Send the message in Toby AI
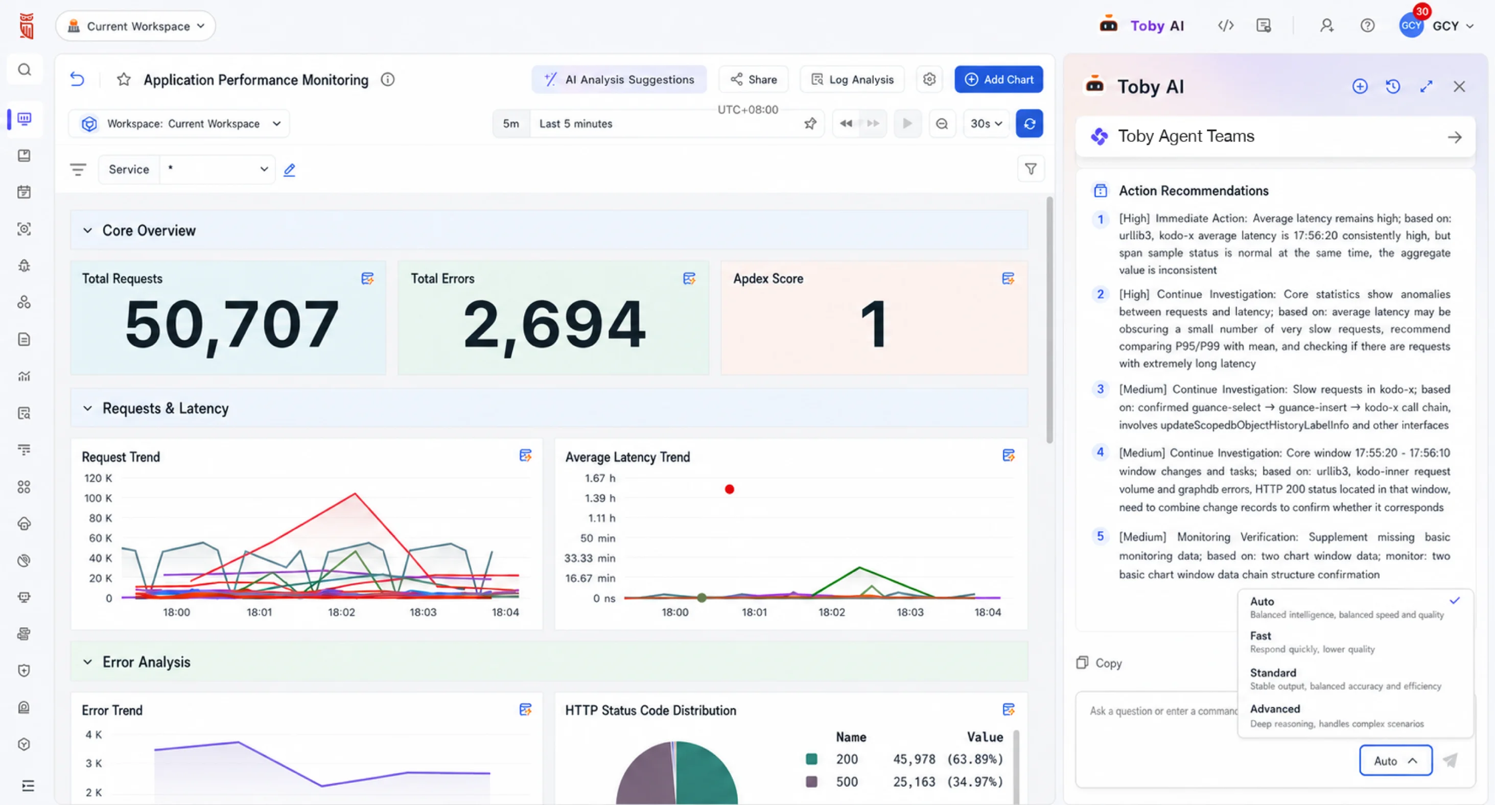Image resolution: width=1495 pixels, height=805 pixels. [x=1451, y=761]
